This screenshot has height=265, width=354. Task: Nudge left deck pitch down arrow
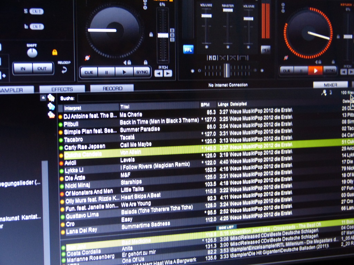pos(158,73)
